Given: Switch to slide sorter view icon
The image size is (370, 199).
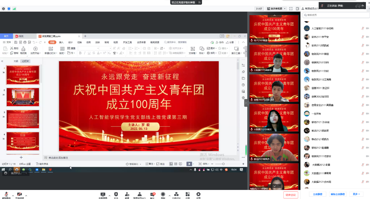Looking at the screenshot, I should point(176,164).
